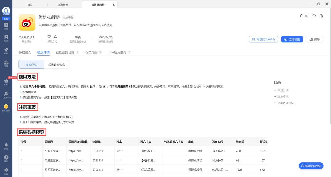Image resolution: width=331 pixels, height=177 pixels.
Task: Jump to 注意事项 in the 目录
Action: tap(283, 97)
